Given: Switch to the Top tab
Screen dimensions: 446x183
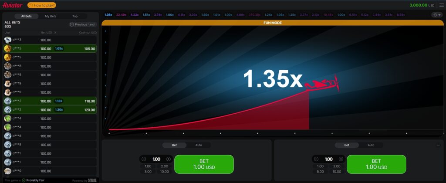Looking at the screenshot, I should pyautogui.click(x=75, y=16).
